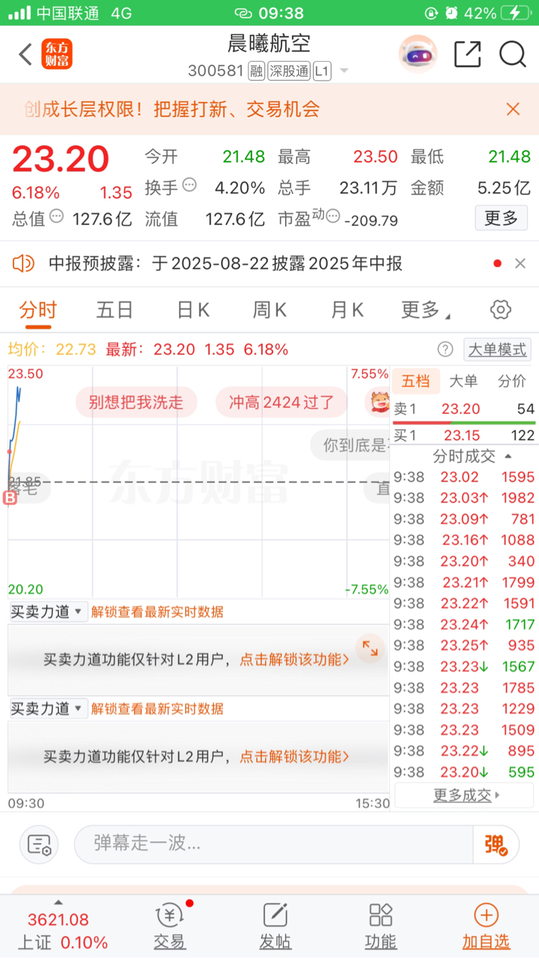Tap the 融 margin badge
The width and height of the screenshot is (539, 958).
pyautogui.click(x=256, y=71)
